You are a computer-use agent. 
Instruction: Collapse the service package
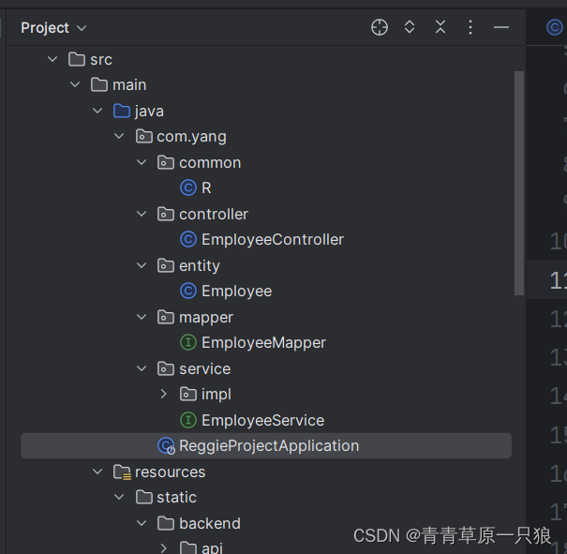pos(142,368)
